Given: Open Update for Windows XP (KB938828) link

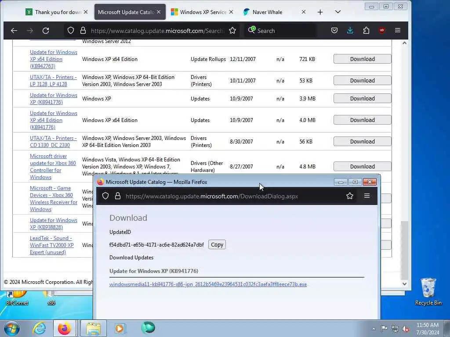Looking at the screenshot, I should click(53, 223).
